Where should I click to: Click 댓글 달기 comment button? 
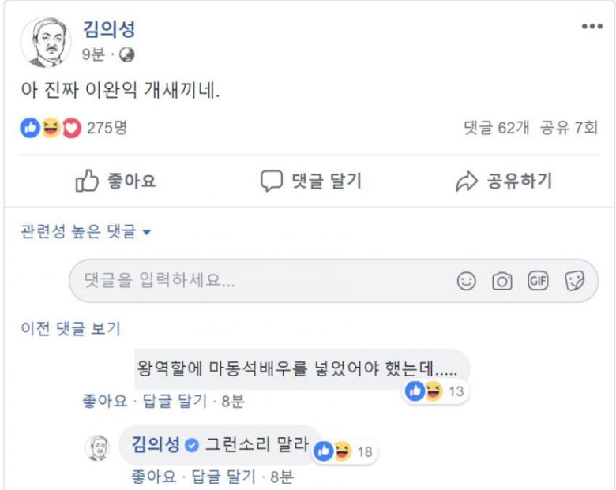tap(311, 181)
